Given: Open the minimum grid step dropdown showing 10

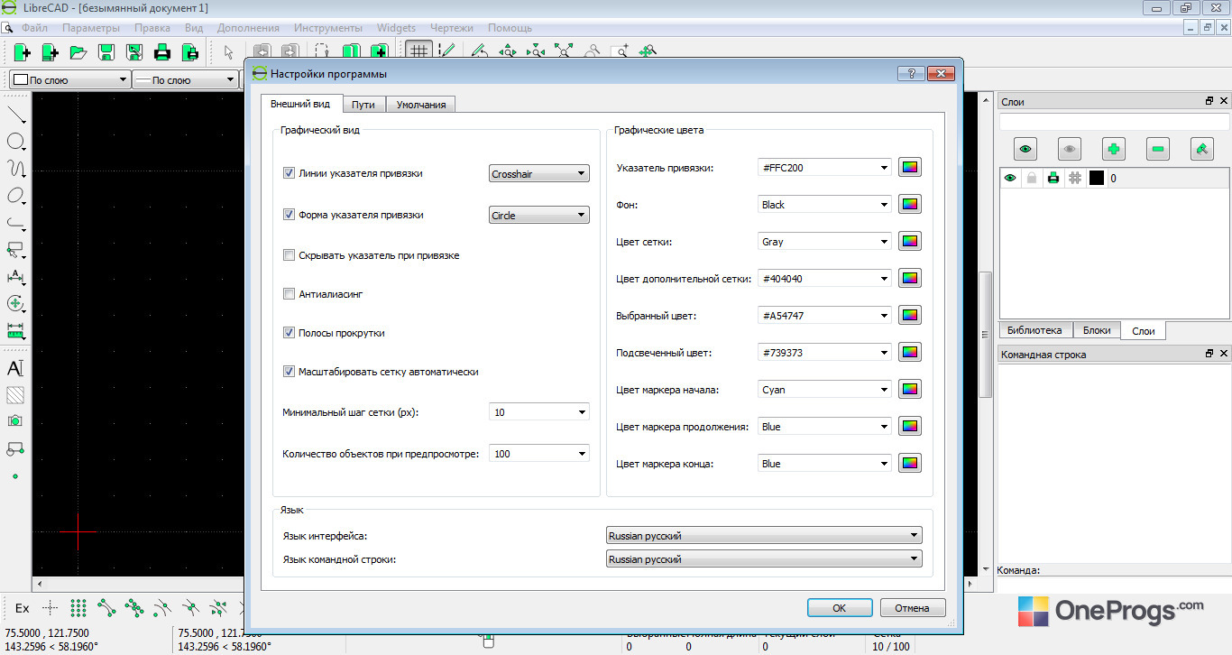Looking at the screenshot, I should [x=538, y=412].
